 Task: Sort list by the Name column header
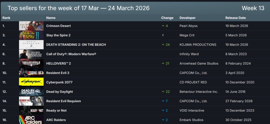[x=51, y=18]
